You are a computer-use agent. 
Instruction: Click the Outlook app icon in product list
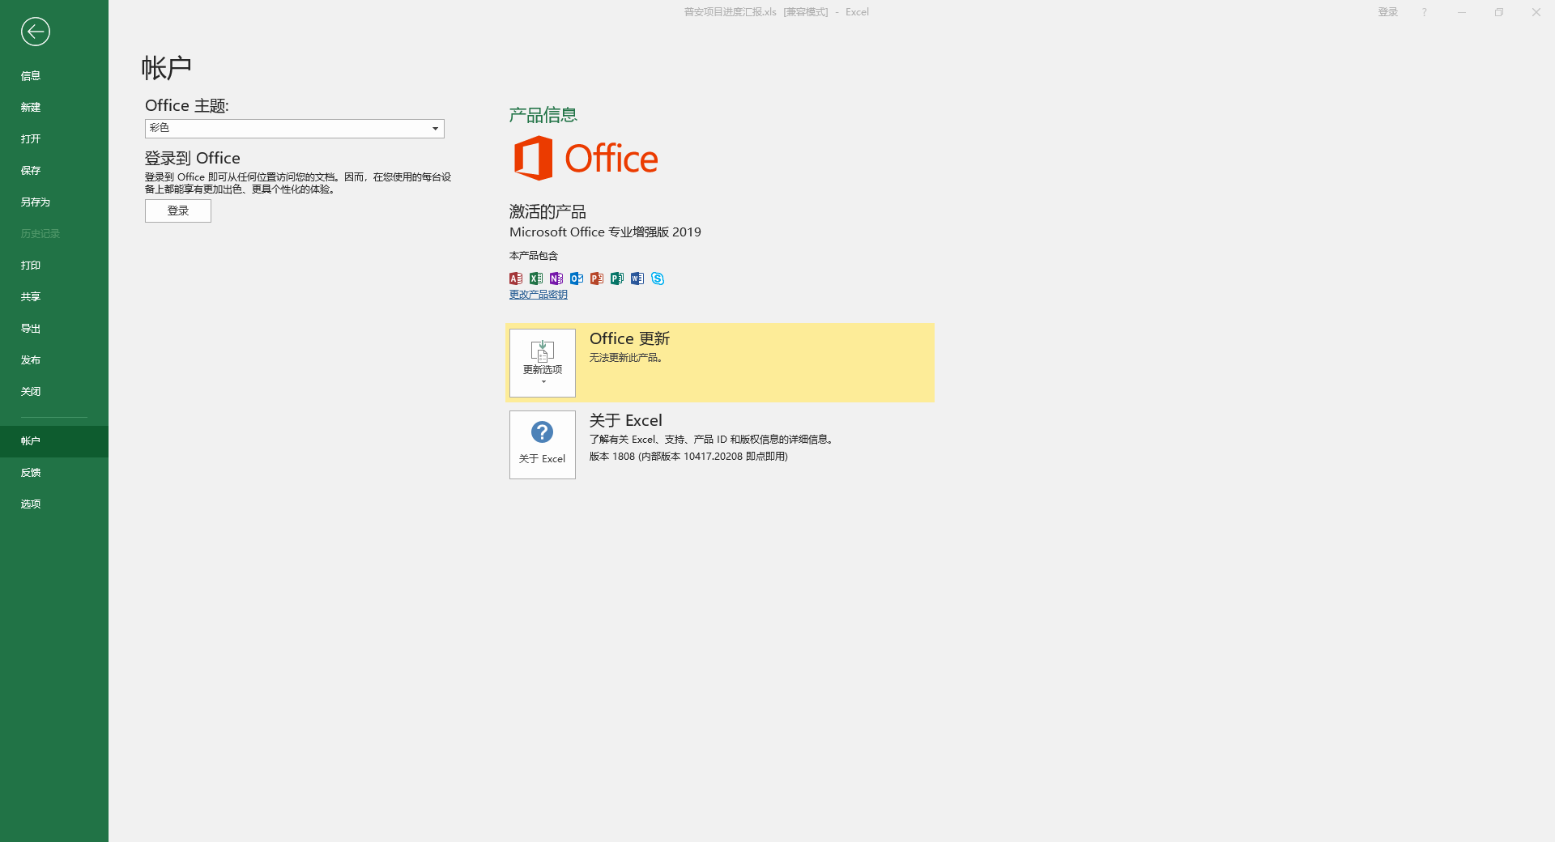[x=577, y=279]
